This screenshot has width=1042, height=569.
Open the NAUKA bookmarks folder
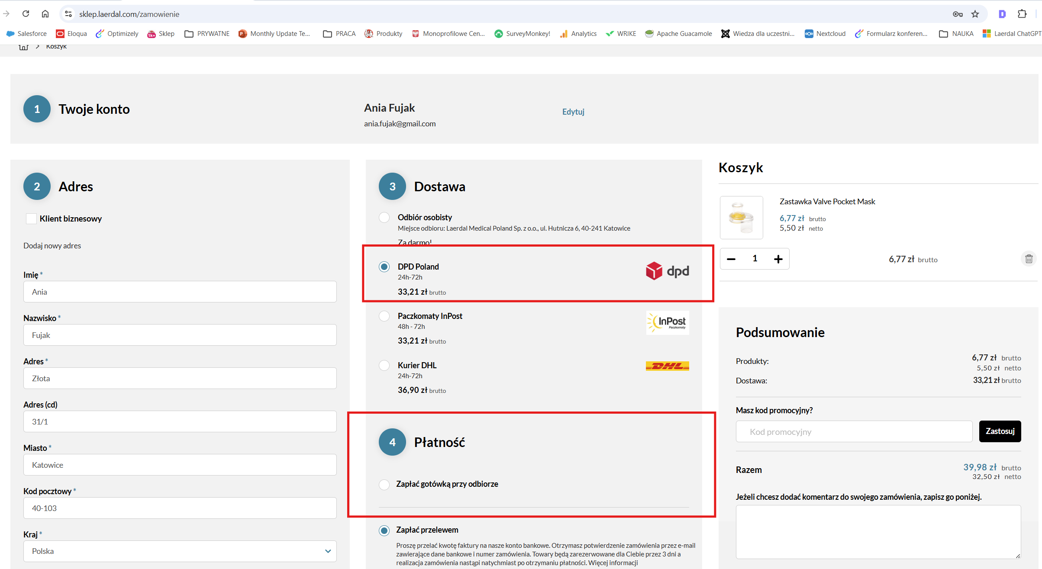pyautogui.click(x=956, y=33)
